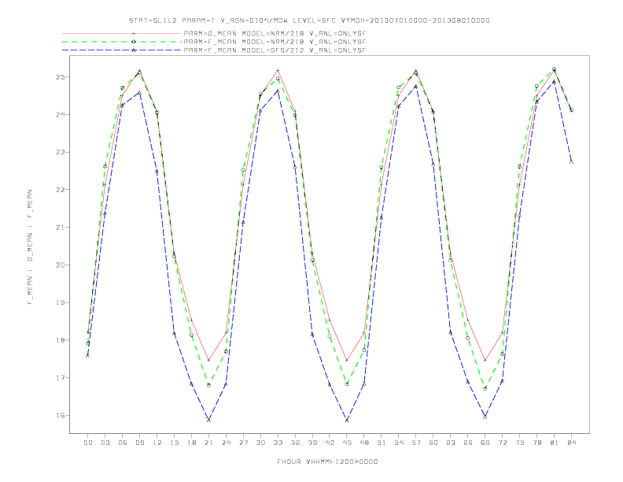Click the triangle marker on blue legend line
Image resolution: width=623 pixels, height=482 pixels.
tap(134, 50)
